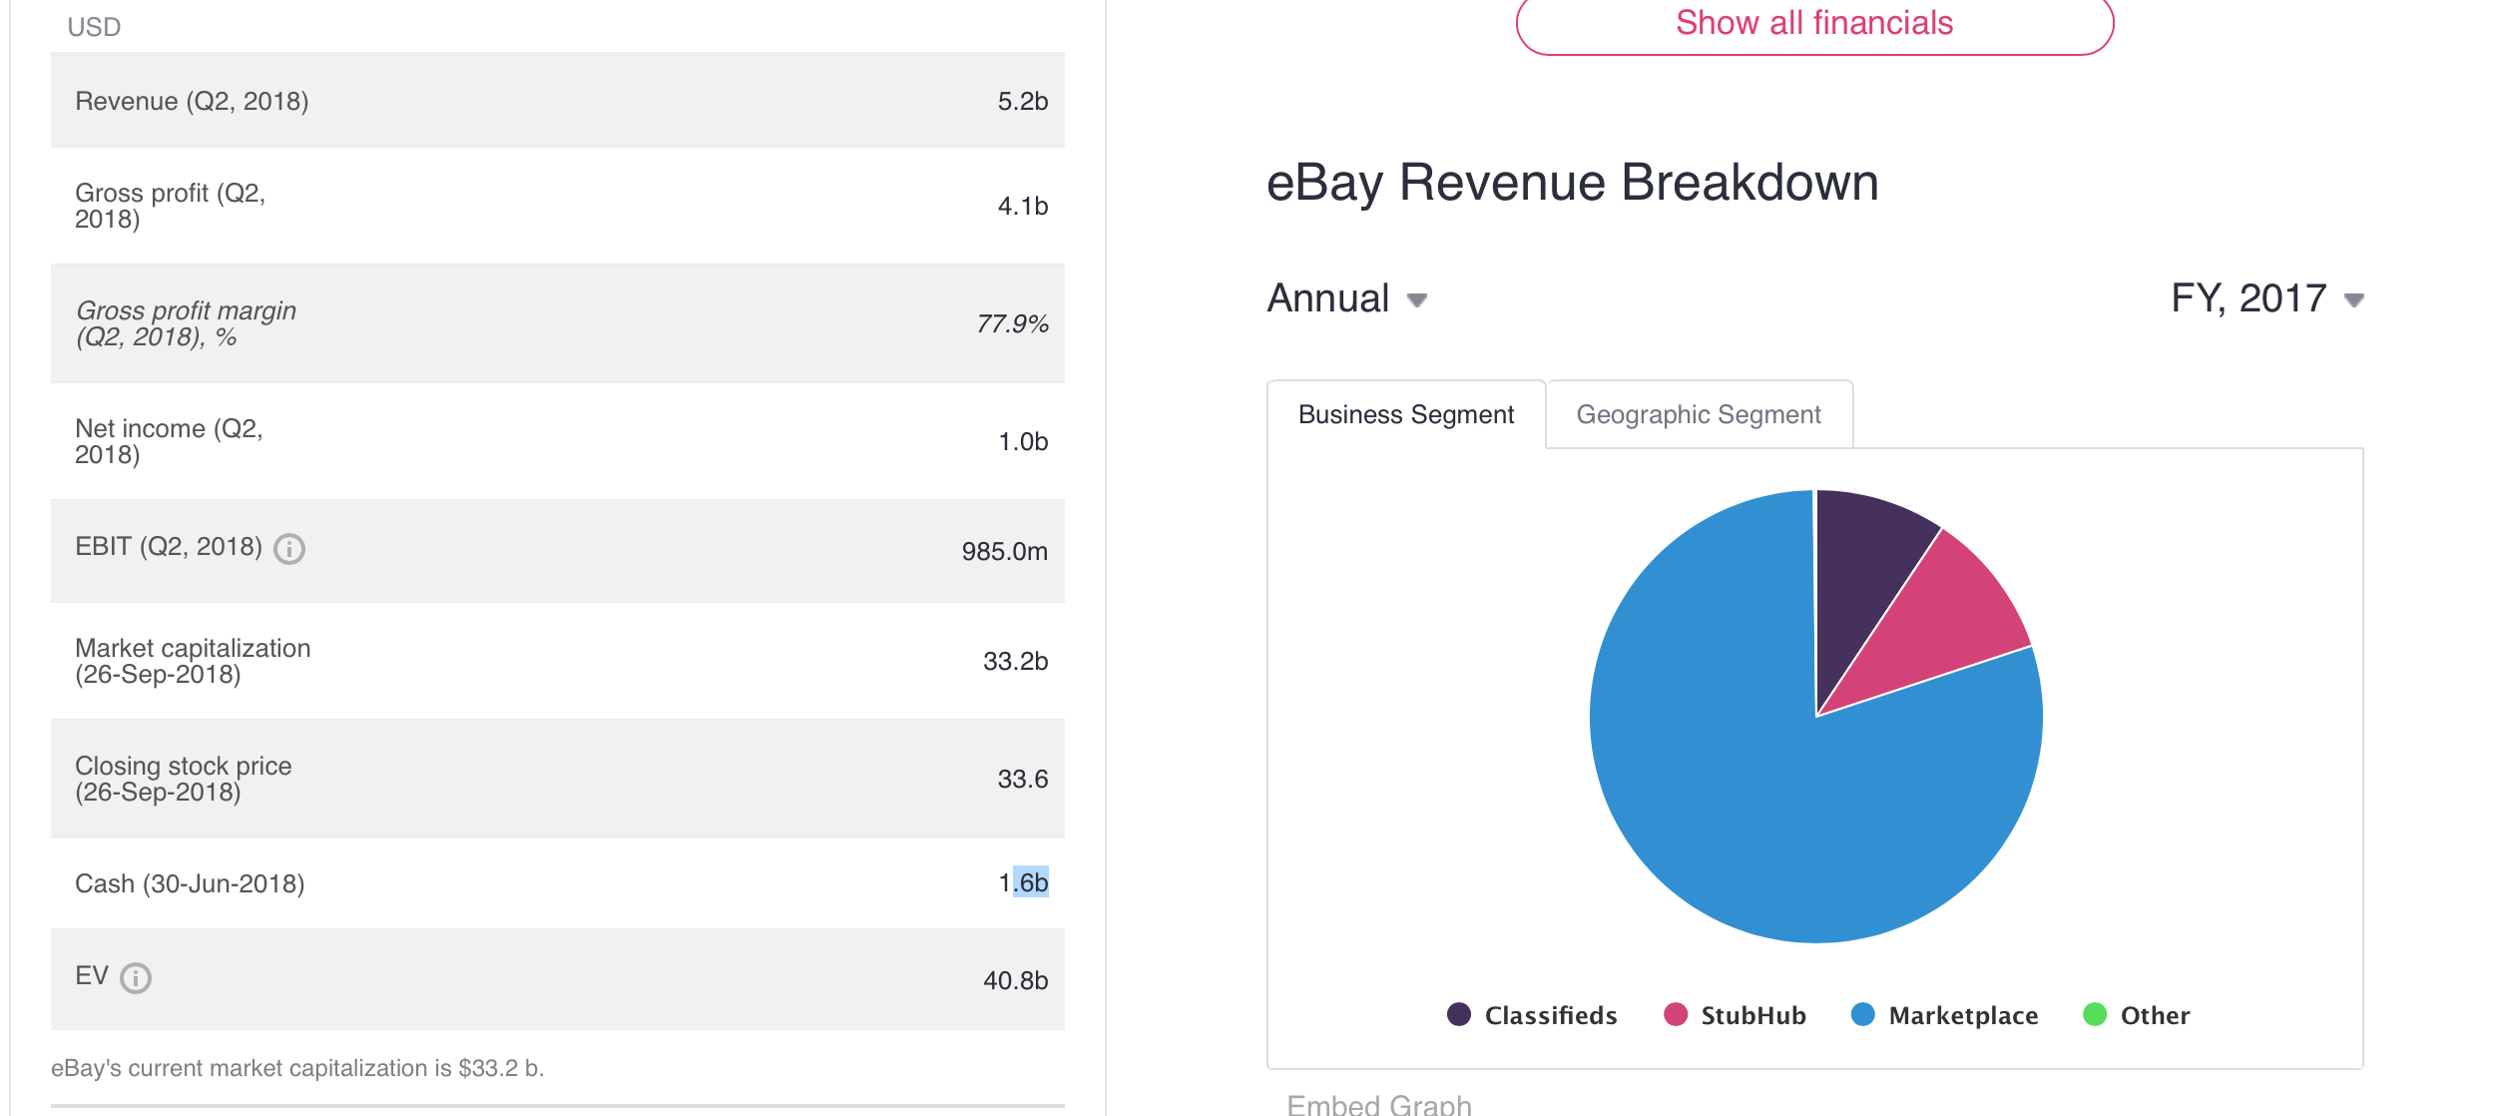The image size is (2497, 1116).
Task: Click the eBay Revenue Breakdown heading
Action: tap(1572, 183)
